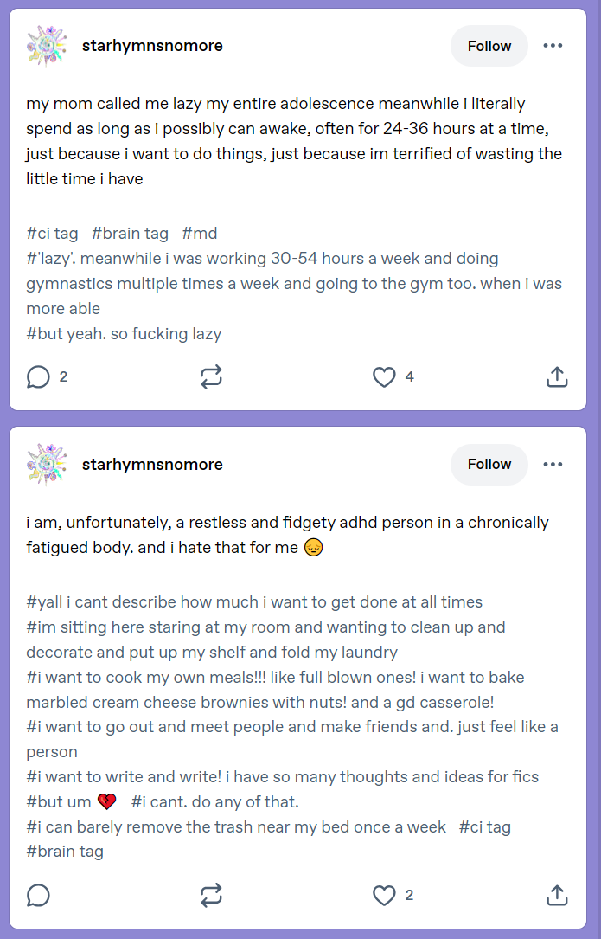Open the #but um broken heart tag
The image size is (601, 939).
71,802
